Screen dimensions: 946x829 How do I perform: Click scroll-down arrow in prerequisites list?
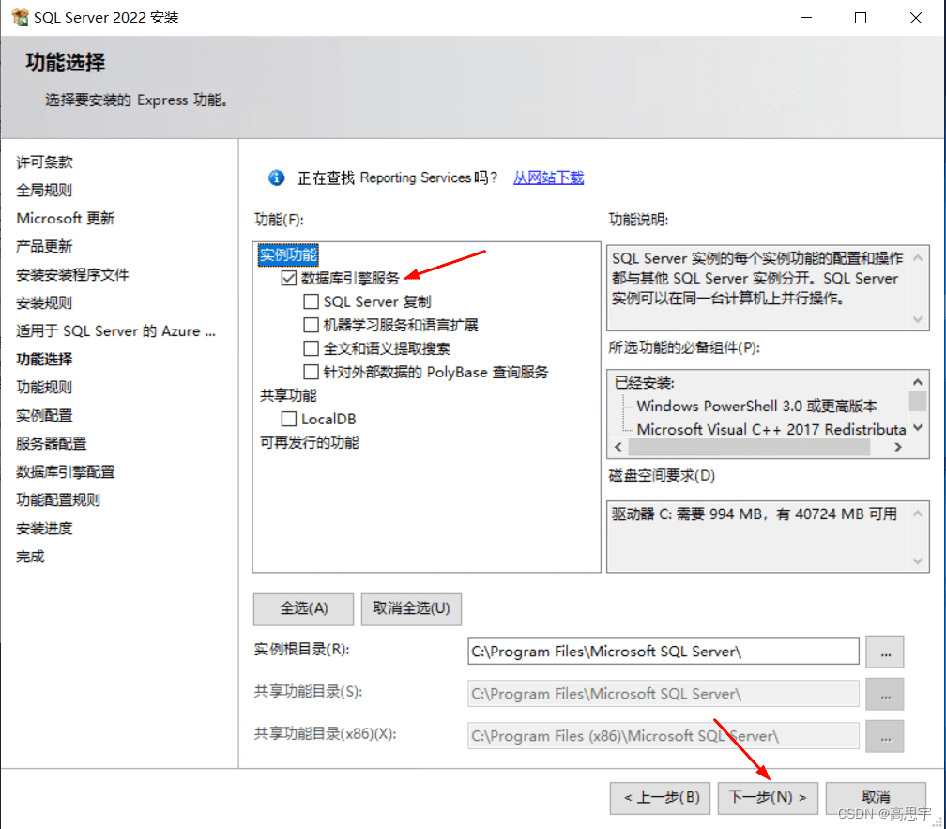coord(918,428)
